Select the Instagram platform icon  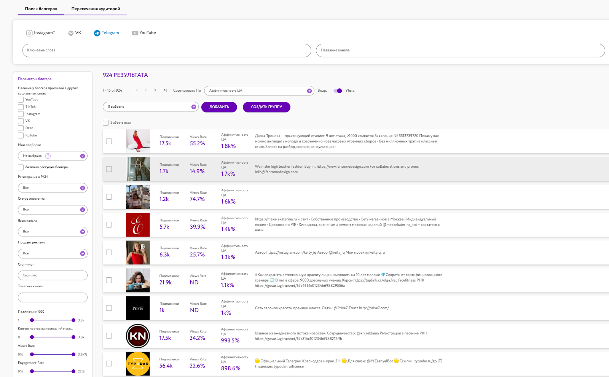coord(29,33)
